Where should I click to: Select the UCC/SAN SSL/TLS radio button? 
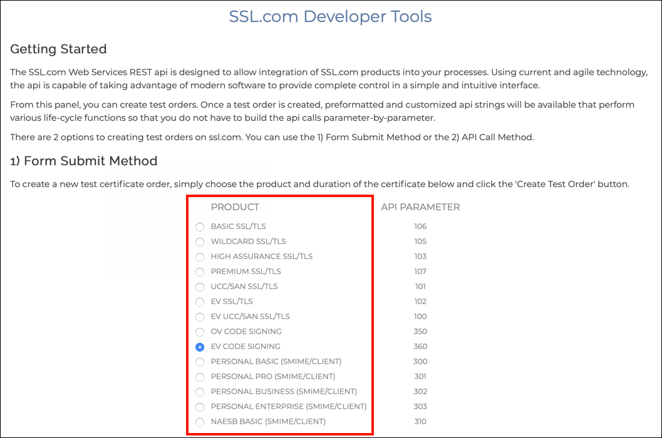pyautogui.click(x=200, y=287)
